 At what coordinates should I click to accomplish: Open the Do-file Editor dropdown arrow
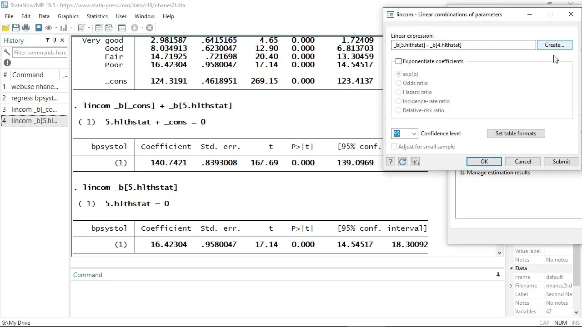[x=89, y=28]
